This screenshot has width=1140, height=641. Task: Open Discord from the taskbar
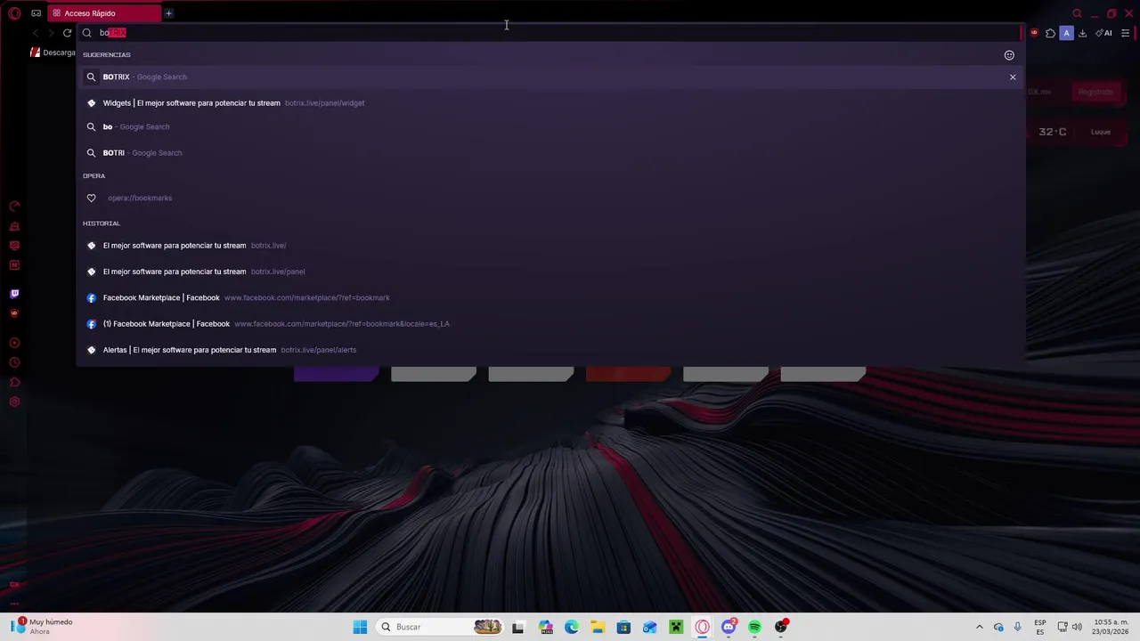pos(729,627)
